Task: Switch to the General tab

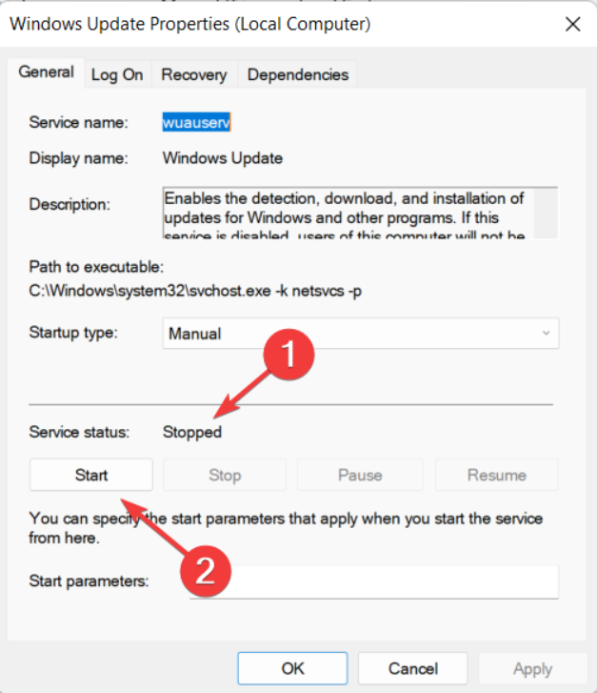Action: pos(46,72)
